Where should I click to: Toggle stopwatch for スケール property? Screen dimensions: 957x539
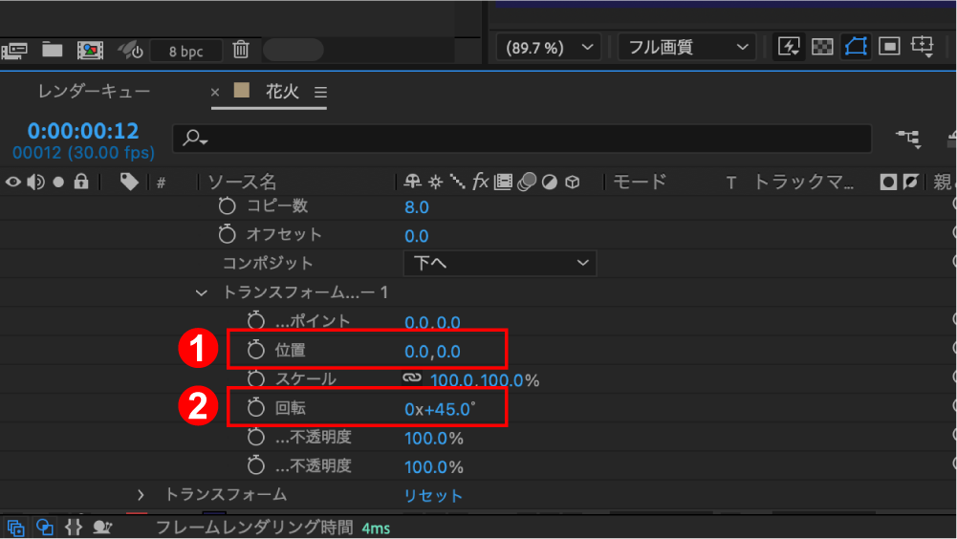click(x=255, y=378)
